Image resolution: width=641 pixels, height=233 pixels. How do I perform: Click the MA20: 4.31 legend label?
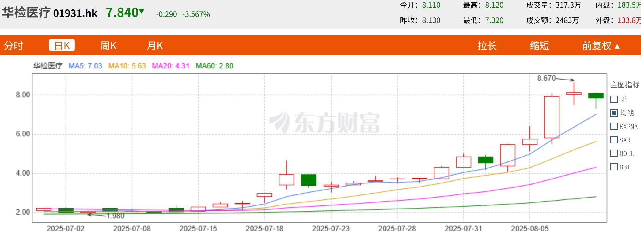pyautogui.click(x=171, y=66)
